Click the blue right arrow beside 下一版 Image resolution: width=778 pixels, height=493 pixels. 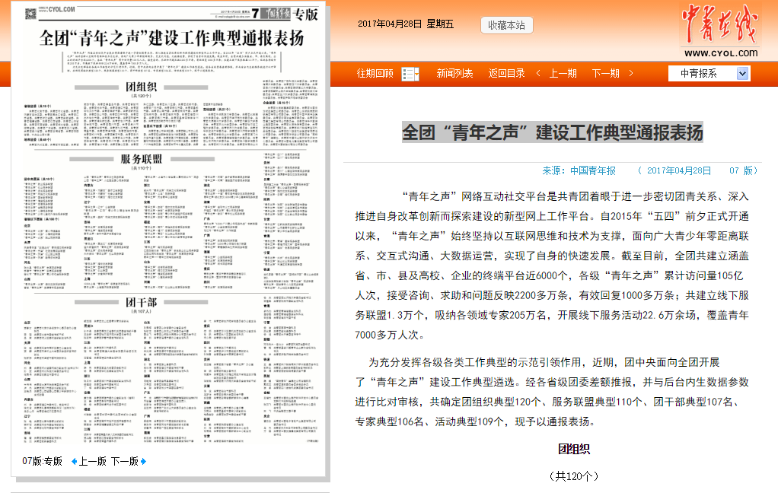[143, 461]
